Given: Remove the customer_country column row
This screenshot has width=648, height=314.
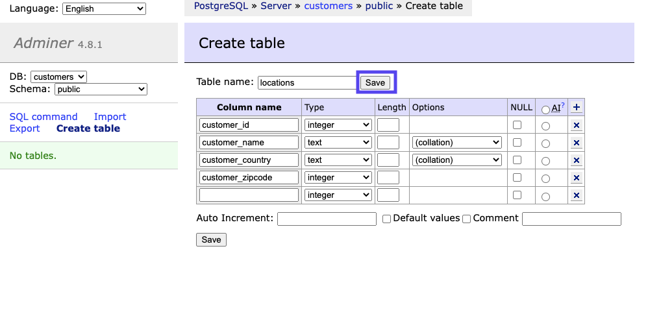Looking at the screenshot, I should (576, 160).
